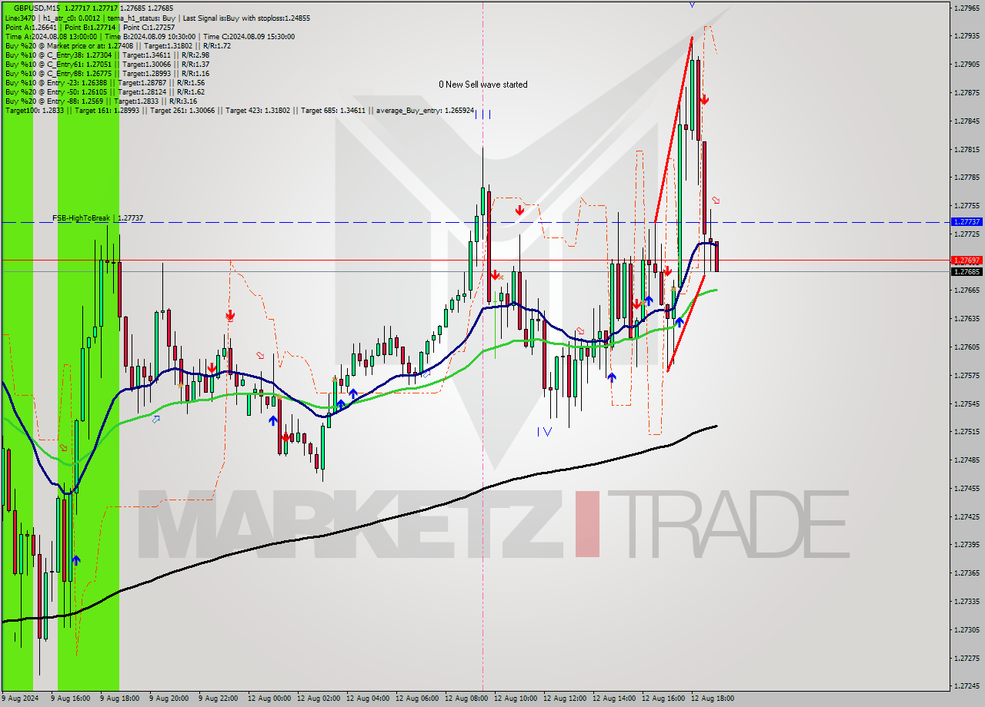Click the blue 1.27737 price tag
Viewport: 985px width, 707px height.
tap(967, 221)
